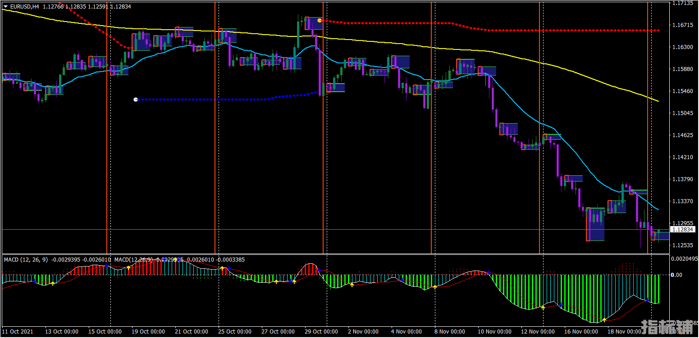This screenshot has height=338, width=699.
Task: Open the chart dropdown triangle beside EURUSD,H4
Action: (5, 7)
